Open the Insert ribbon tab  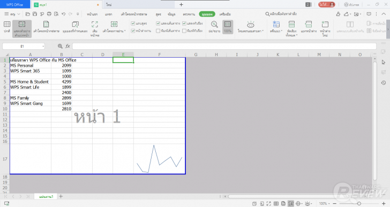pos(108,14)
